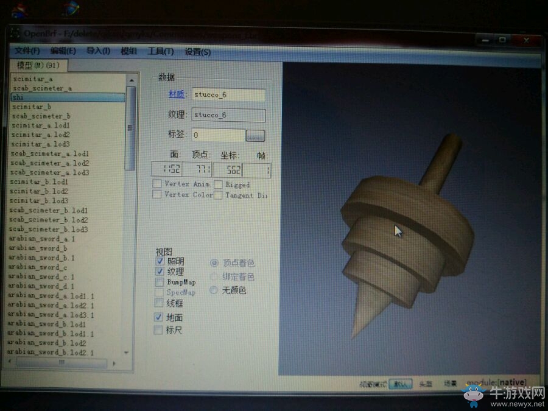This screenshot has width=548, height=411.
Task: Toggle the 纹理 texture view checkbox
Action: click(x=160, y=271)
